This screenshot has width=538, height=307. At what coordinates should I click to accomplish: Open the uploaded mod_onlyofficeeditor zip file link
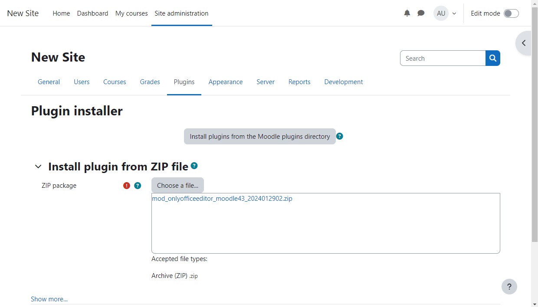coord(222,199)
